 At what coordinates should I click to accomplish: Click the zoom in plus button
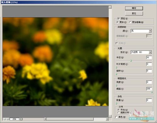click(8, 119)
